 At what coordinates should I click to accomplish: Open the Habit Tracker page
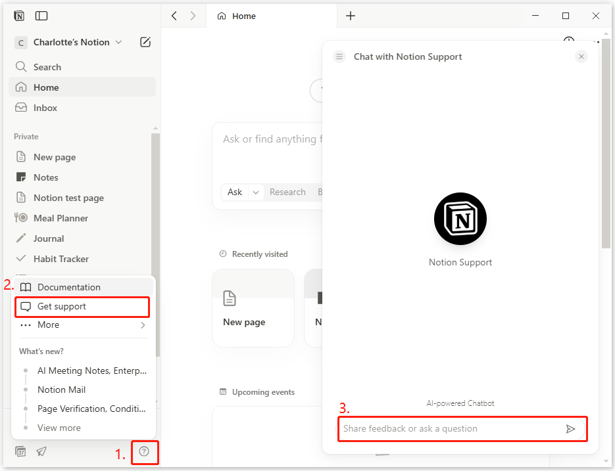80,259
